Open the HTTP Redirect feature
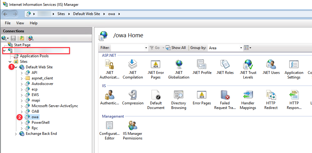This screenshot has width=312, height=153. click(x=271, y=95)
